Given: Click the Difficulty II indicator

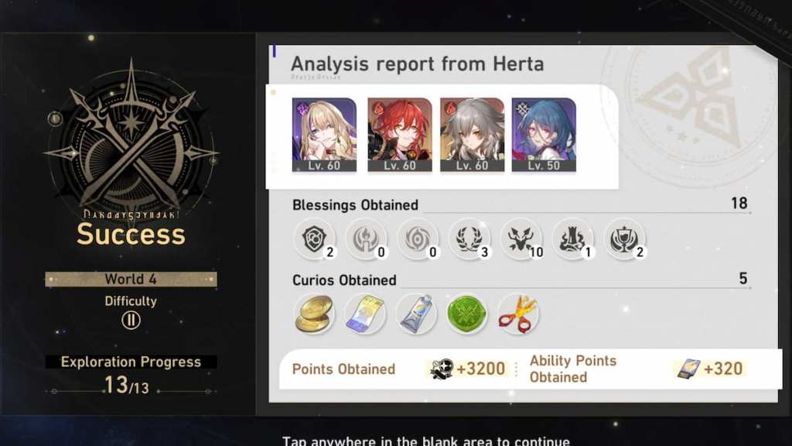Looking at the screenshot, I should [131, 320].
